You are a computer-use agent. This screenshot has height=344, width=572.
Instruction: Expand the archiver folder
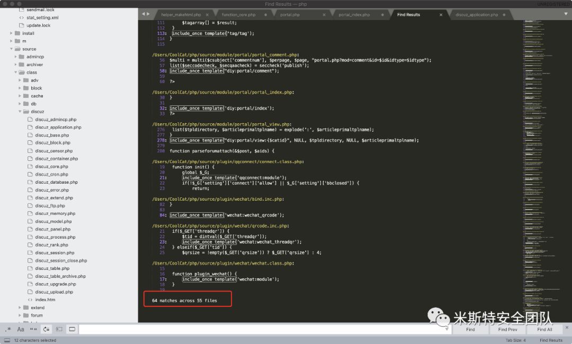[x=16, y=65]
